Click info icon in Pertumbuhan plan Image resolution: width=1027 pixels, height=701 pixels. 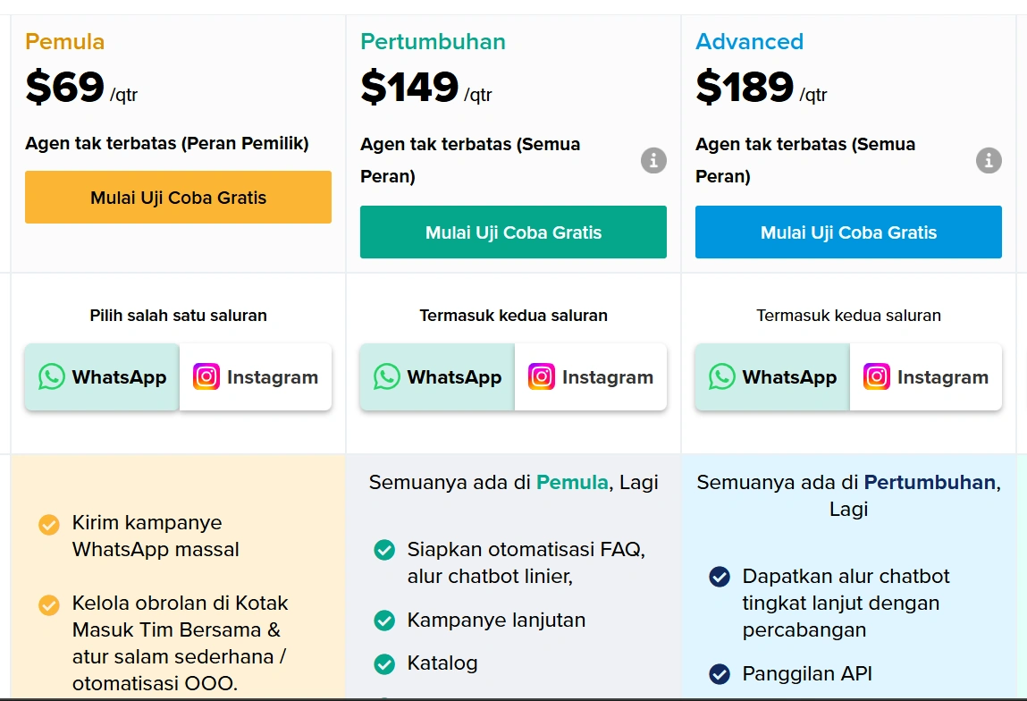(x=653, y=161)
